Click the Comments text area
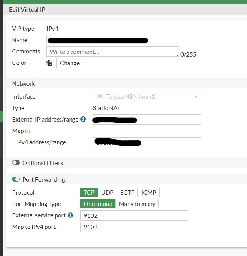This screenshot has height=256, width=247. (x=113, y=52)
